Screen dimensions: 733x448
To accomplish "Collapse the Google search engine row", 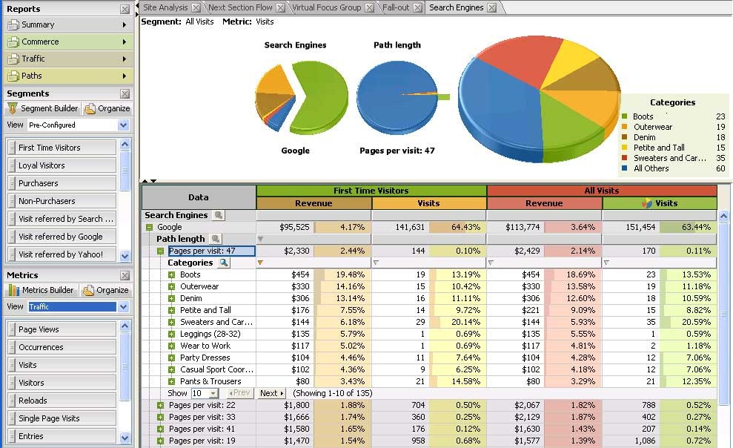I will point(149,228).
